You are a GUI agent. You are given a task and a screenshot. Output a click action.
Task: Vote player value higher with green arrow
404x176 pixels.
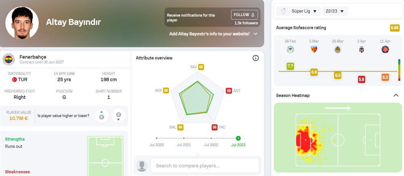pos(101,116)
